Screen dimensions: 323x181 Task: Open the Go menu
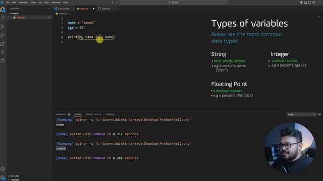coord(40,2)
